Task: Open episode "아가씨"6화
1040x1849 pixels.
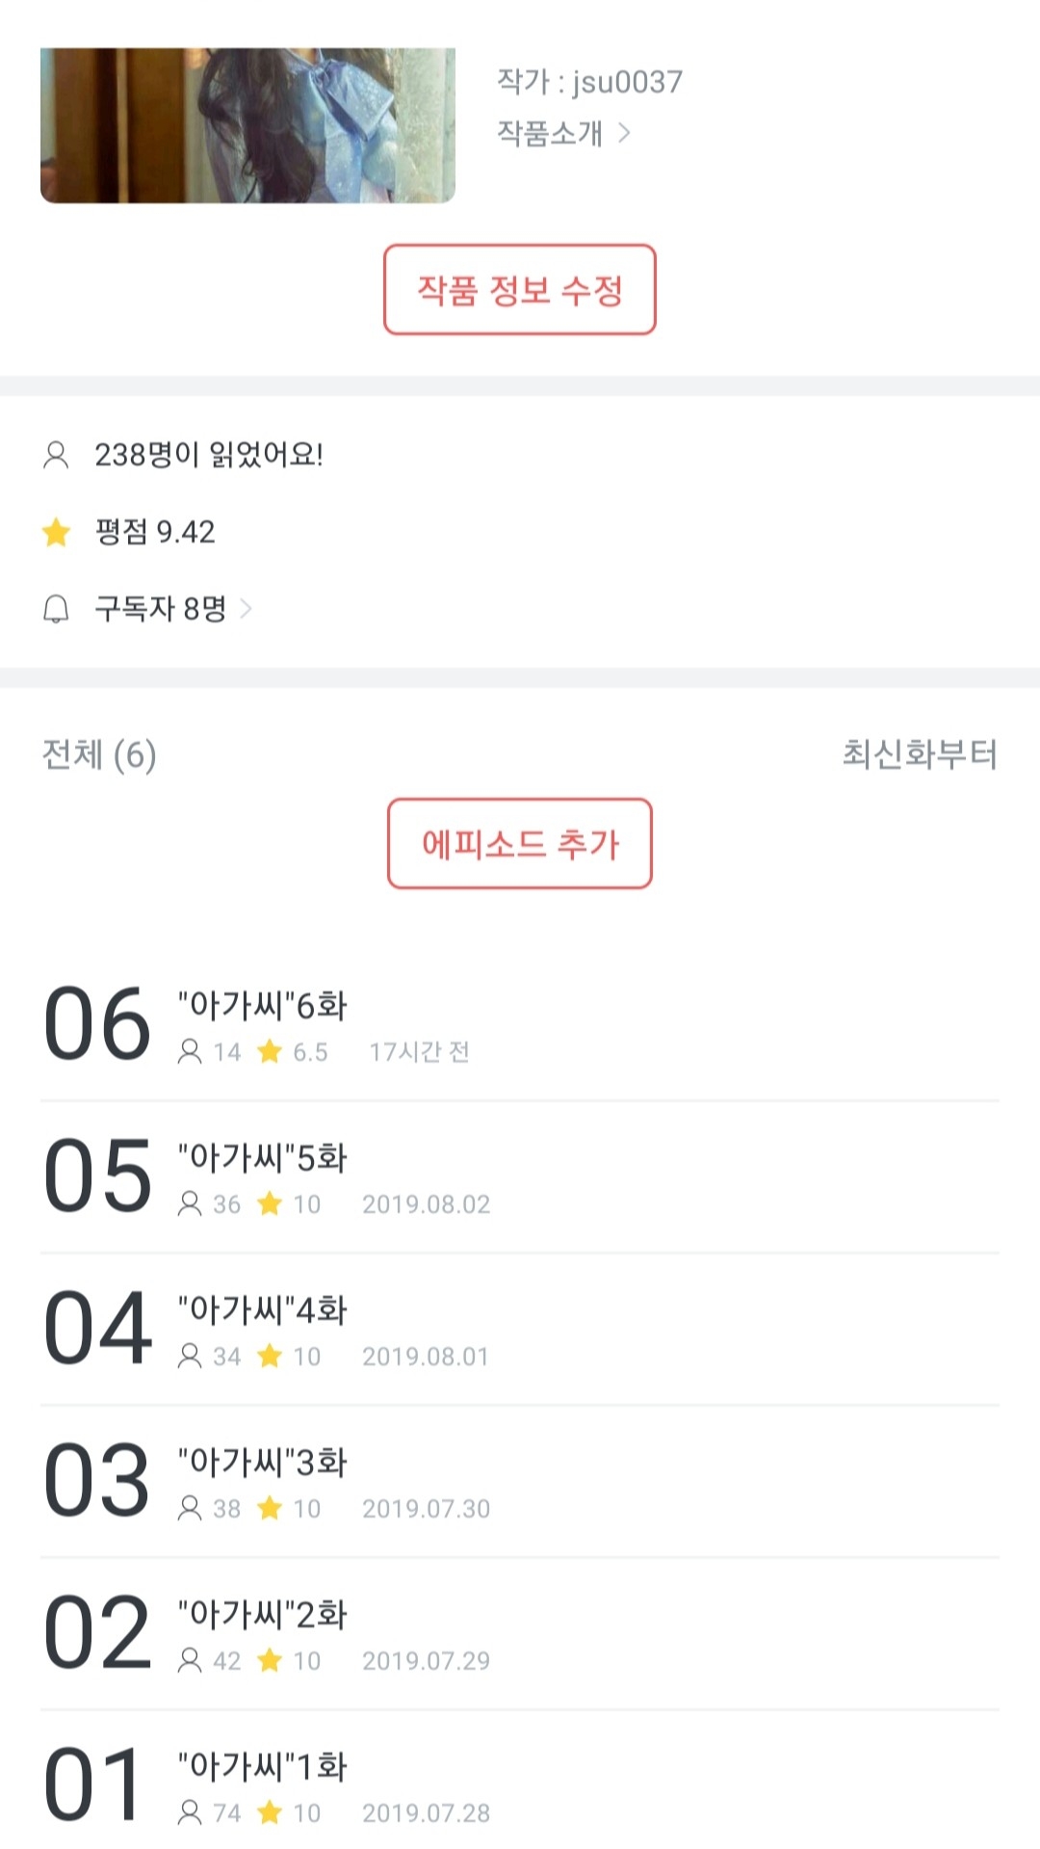Action: (x=262, y=1006)
